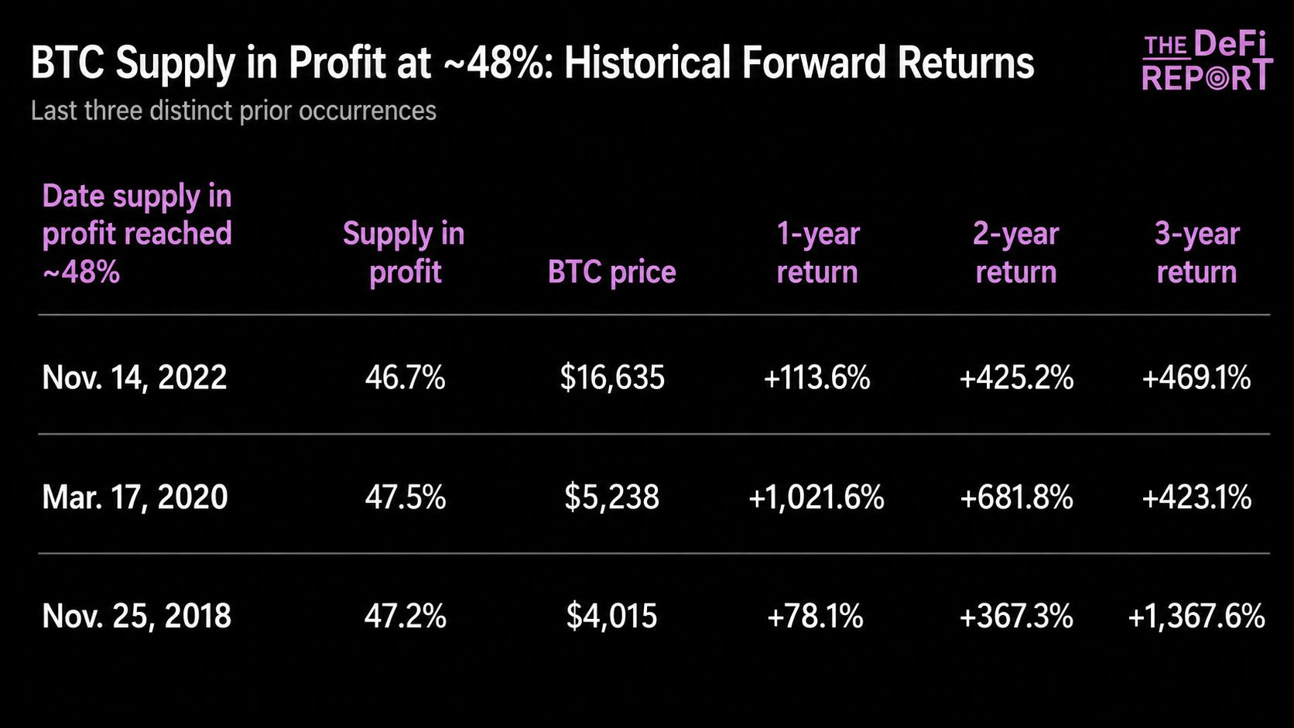
Task: Select the 'BTC price' column header
Action: (611, 272)
